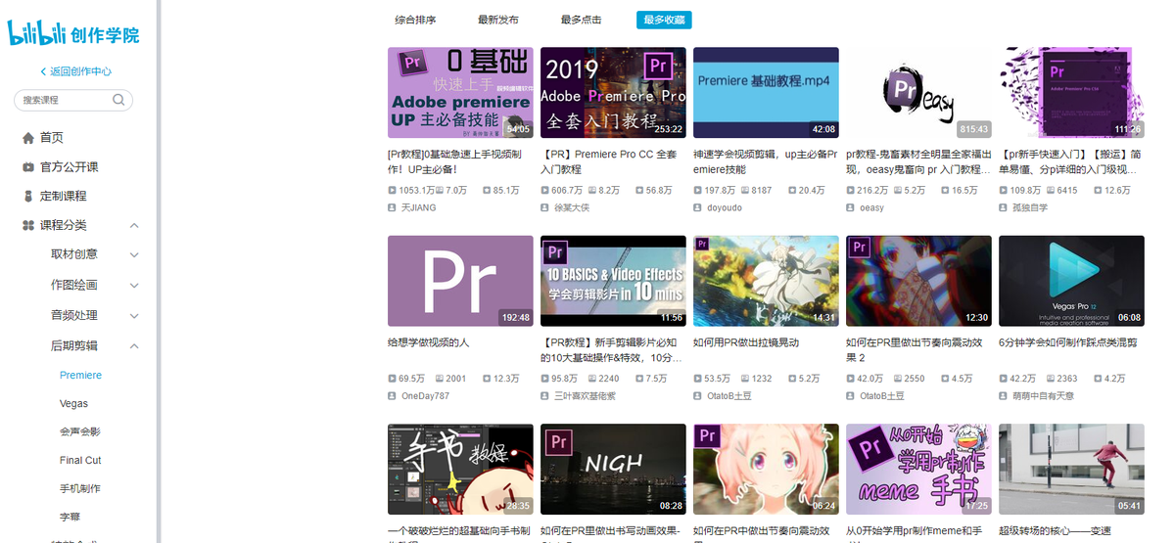Image resolution: width=1175 pixels, height=543 pixels.
Task: Click author icon beside 天JIANG
Action: [393, 207]
